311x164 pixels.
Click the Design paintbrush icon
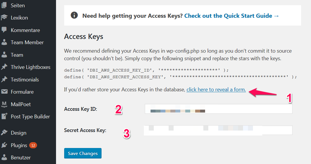click(x=4, y=133)
